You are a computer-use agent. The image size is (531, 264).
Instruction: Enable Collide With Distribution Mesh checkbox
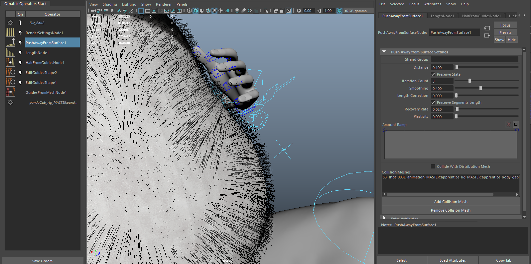pyautogui.click(x=433, y=166)
